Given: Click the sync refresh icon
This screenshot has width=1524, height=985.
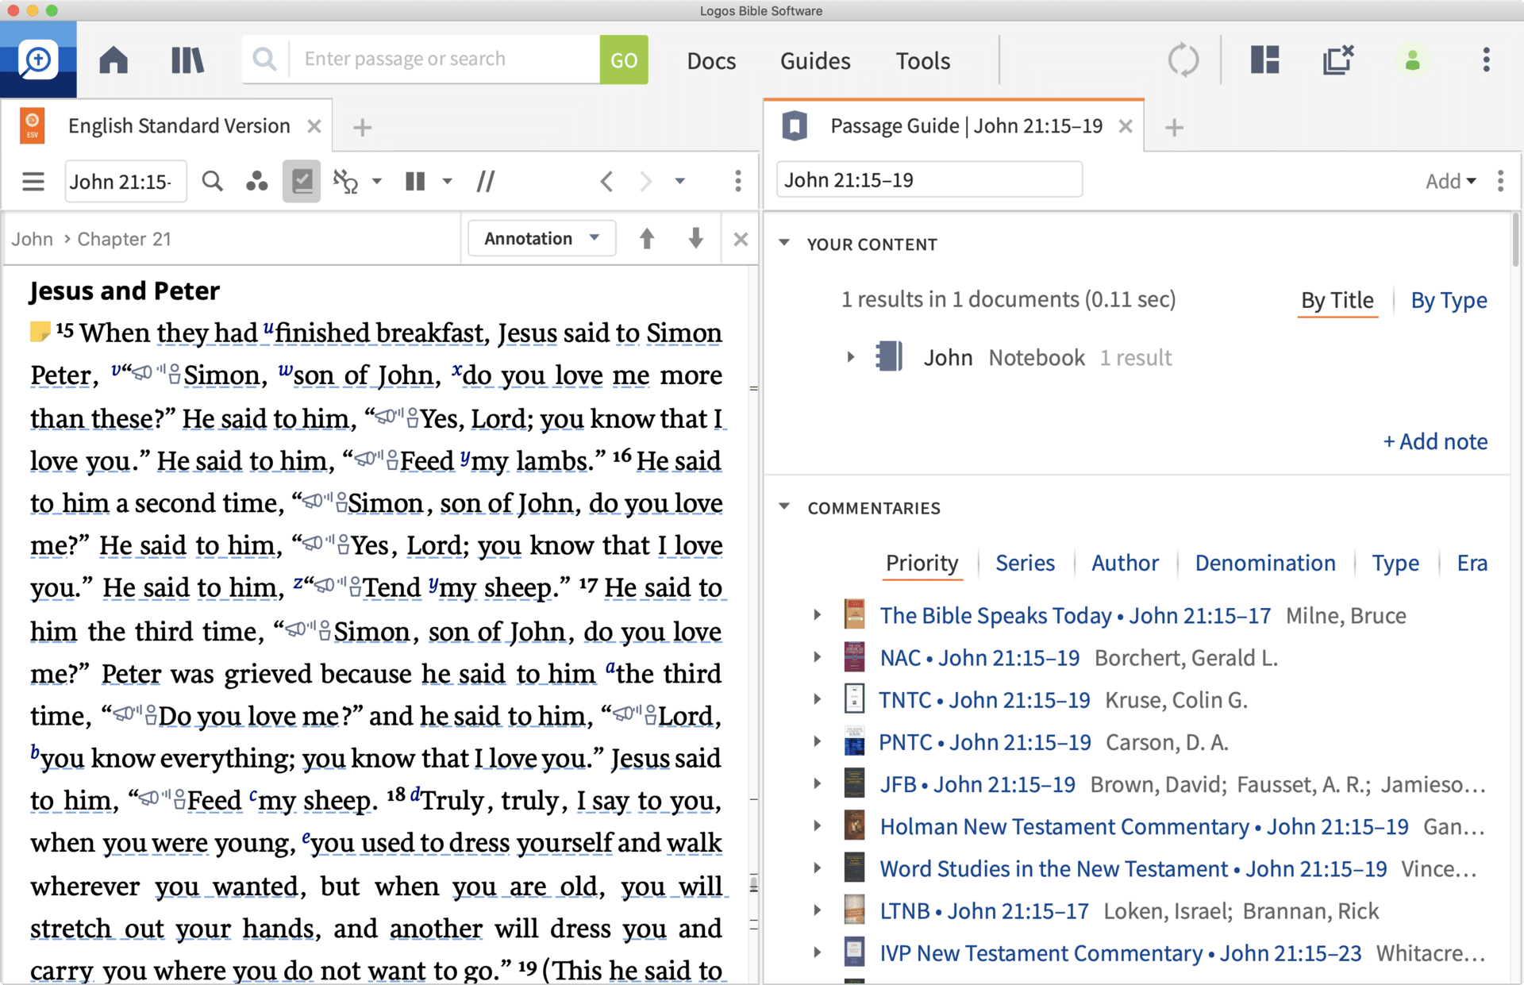Looking at the screenshot, I should 1183,60.
